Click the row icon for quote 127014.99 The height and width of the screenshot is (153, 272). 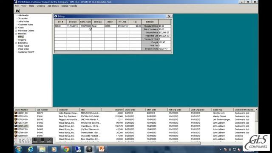click(x=16, y=126)
